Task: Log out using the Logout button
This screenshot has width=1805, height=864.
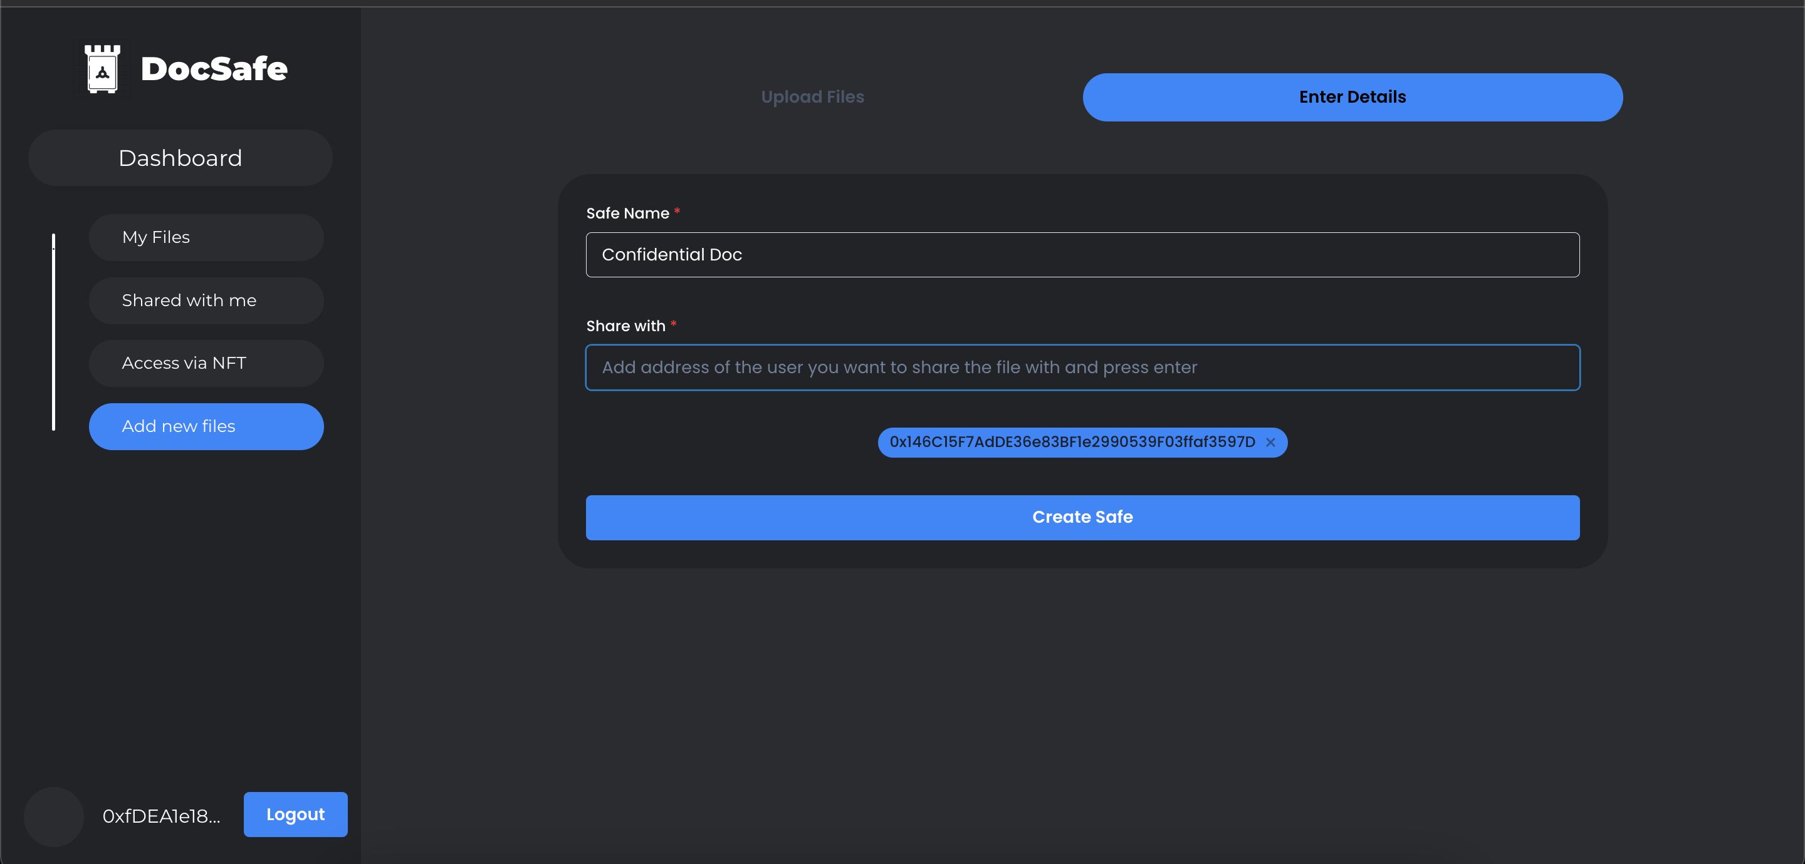Action: (x=296, y=815)
